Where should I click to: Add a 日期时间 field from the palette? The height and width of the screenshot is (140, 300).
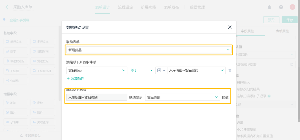point(43,51)
